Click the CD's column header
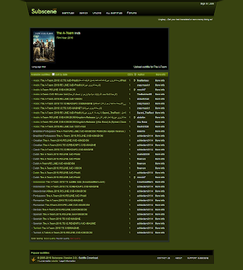243x270 pixels. (130, 74)
